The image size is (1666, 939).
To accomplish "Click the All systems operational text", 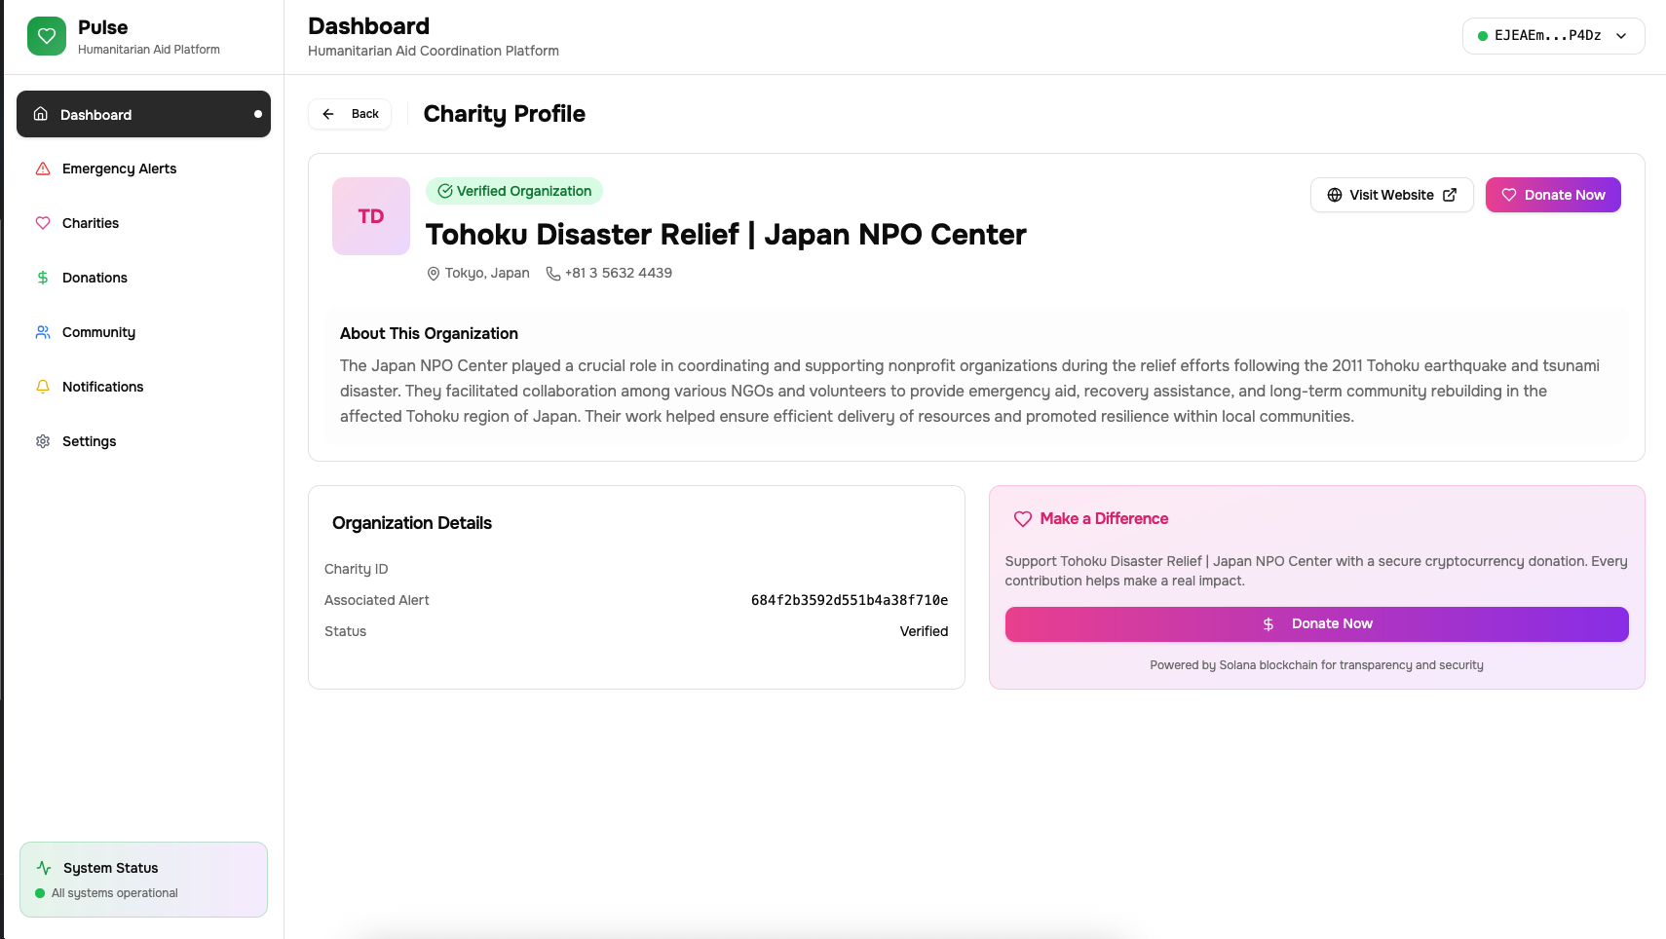I will tap(115, 893).
